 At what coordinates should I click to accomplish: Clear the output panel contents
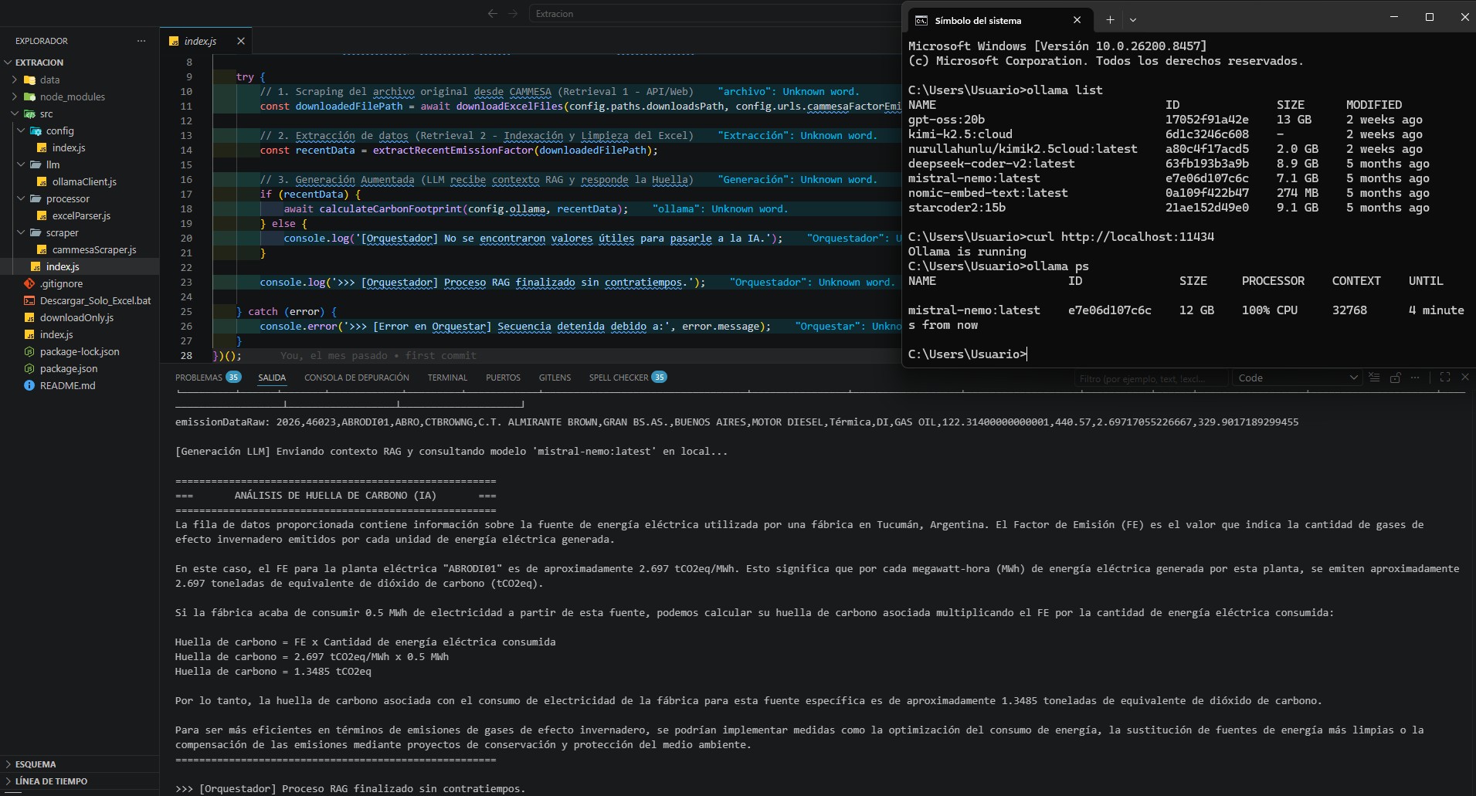[1374, 378]
